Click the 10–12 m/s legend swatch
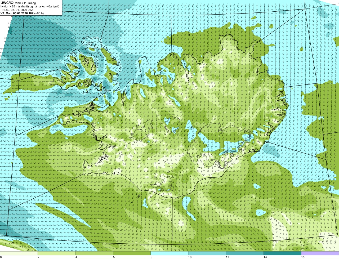Image resolution: width=339 pixels, height=259 pixels. pyautogui.click(x=207, y=253)
